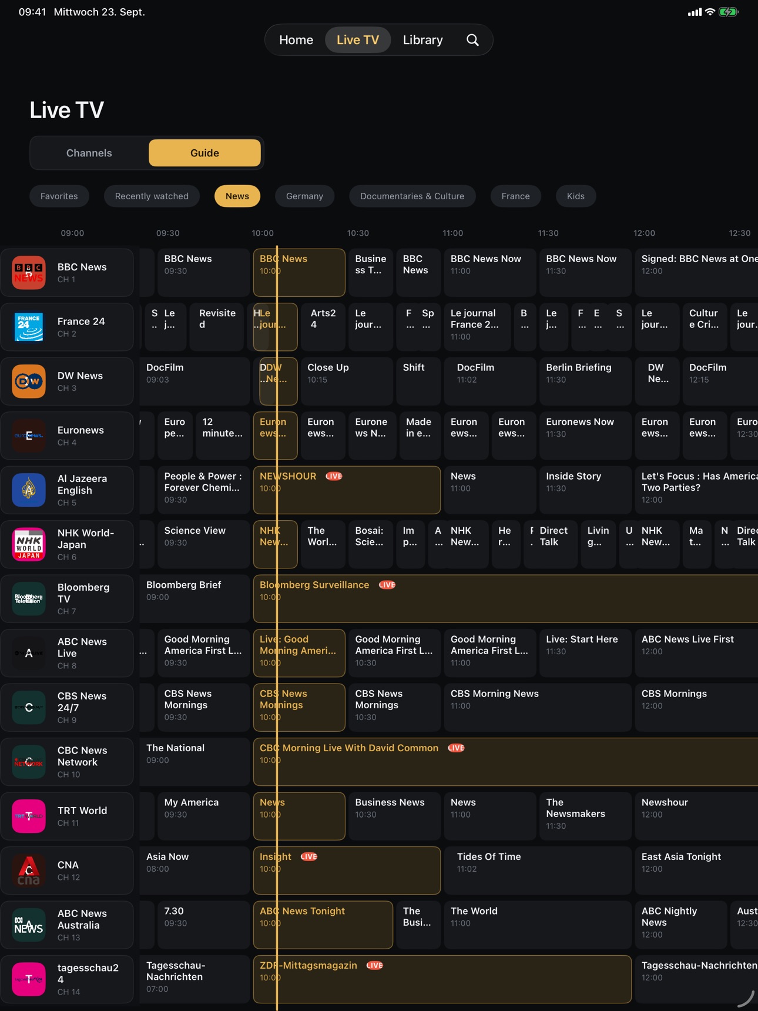Select ABC News Tonight program

[x=323, y=925]
